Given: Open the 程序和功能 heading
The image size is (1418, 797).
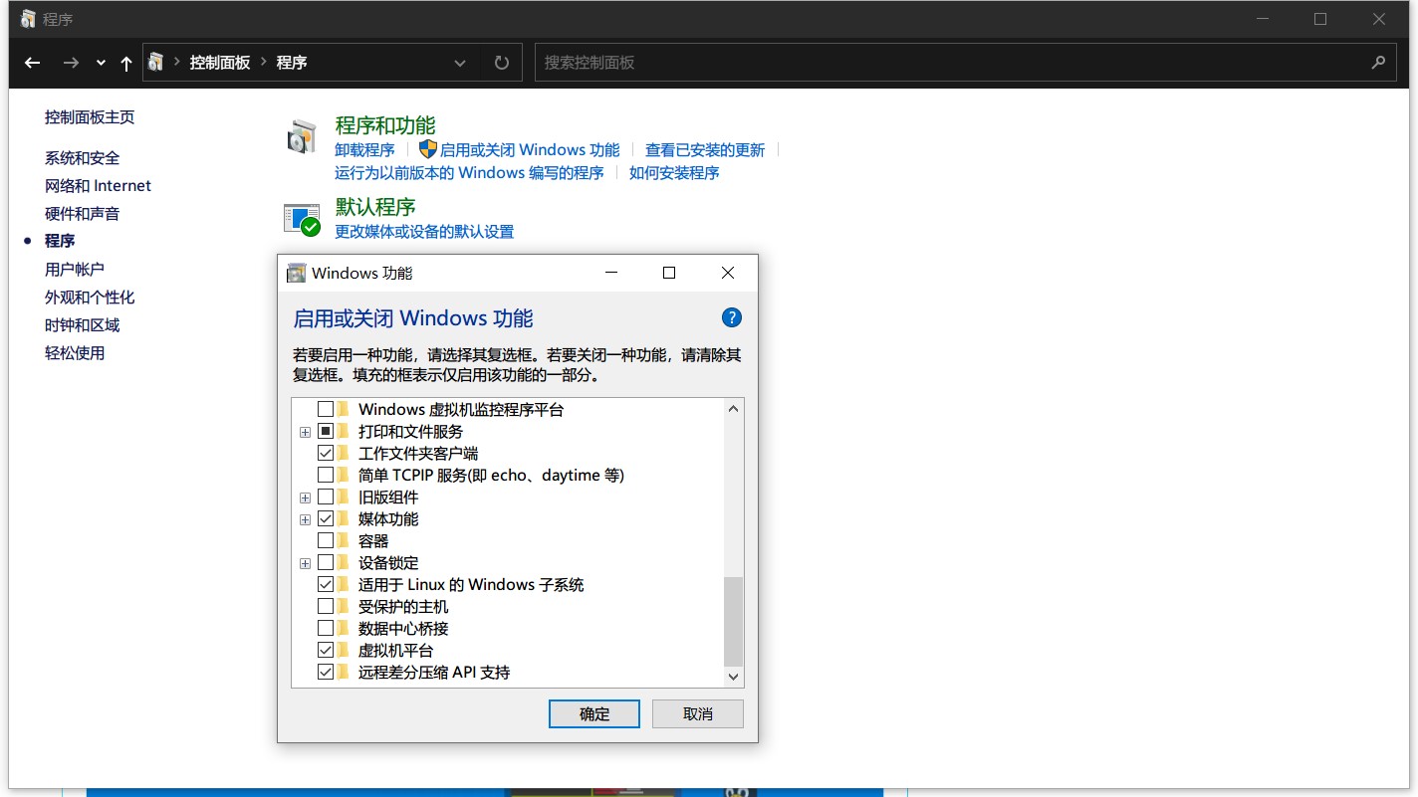Looking at the screenshot, I should click(385, 126).
